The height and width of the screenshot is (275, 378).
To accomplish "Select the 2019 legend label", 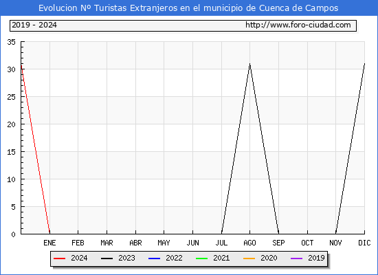I will pos(316,258).
